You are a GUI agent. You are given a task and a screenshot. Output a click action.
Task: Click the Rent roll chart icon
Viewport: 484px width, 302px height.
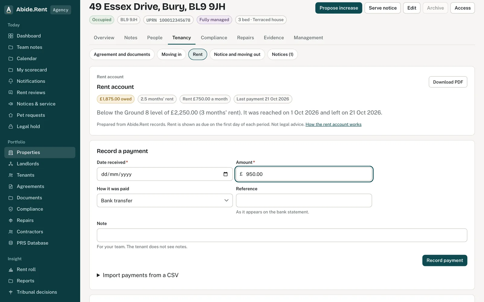pos(11,269)
